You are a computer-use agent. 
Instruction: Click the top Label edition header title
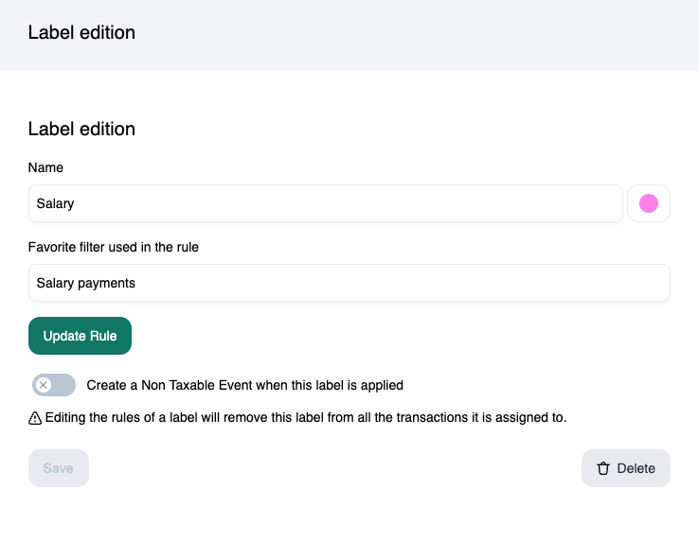click(x=81, y=33)
